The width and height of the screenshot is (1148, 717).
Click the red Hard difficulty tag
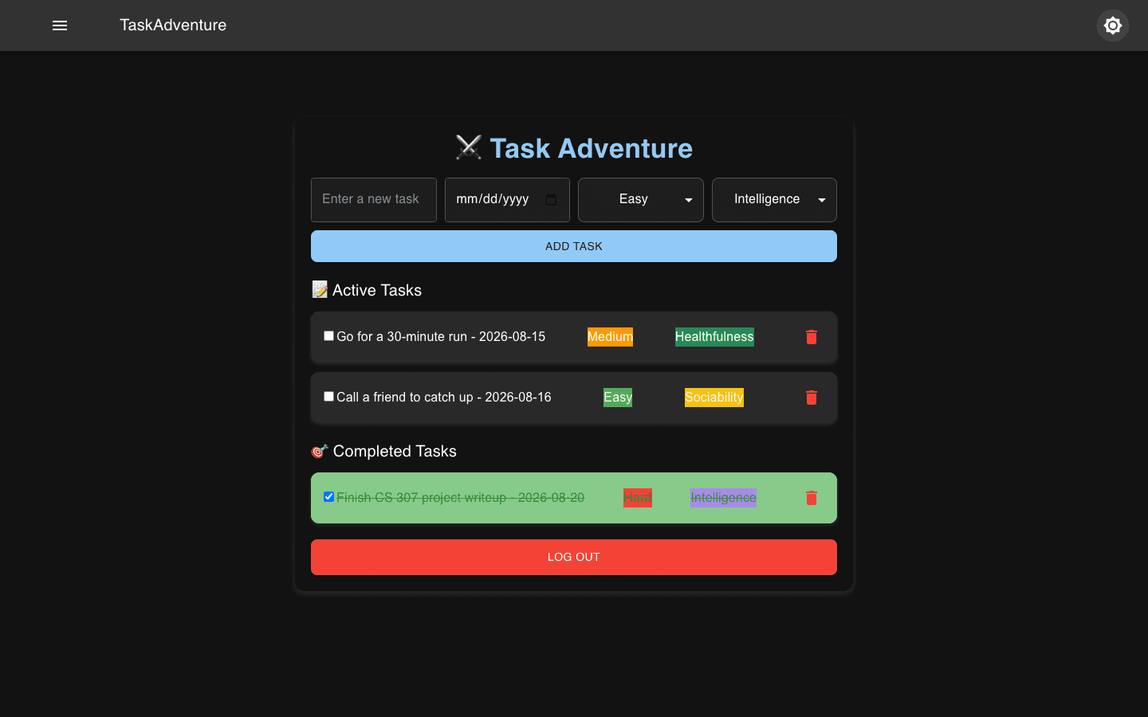click(638, 498)
